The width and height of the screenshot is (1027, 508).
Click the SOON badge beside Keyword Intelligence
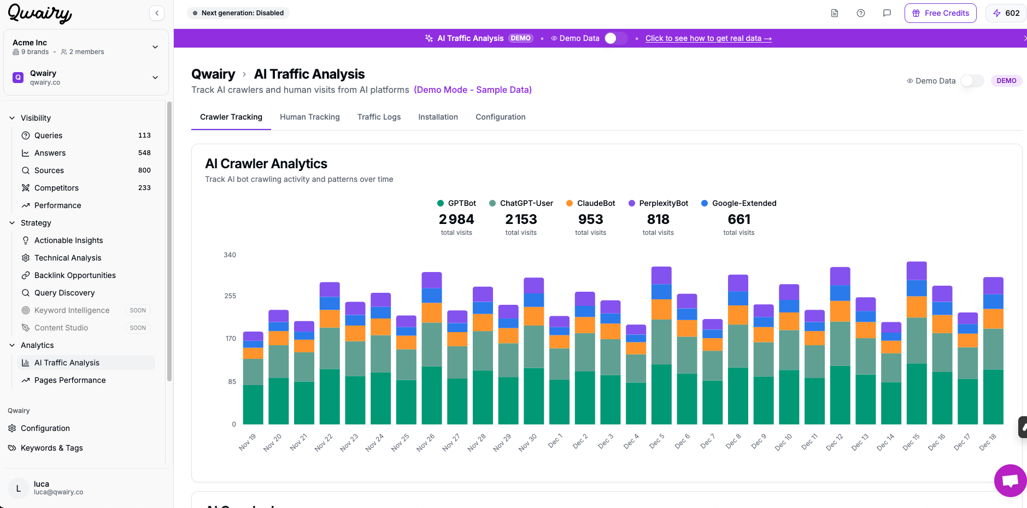[138, 310]
